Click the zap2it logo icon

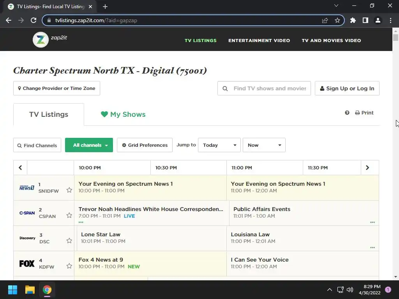click(x=41, y=40)
